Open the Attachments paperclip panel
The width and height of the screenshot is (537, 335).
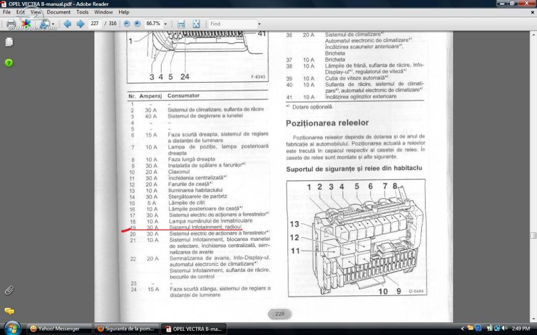pyautogui.click(x=9, y=290)
